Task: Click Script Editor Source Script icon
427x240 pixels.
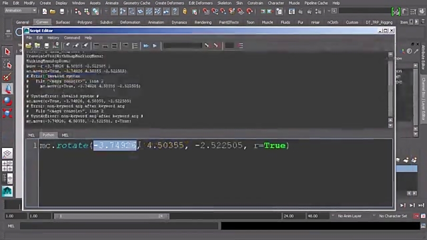Action: (x=37, y=46)
